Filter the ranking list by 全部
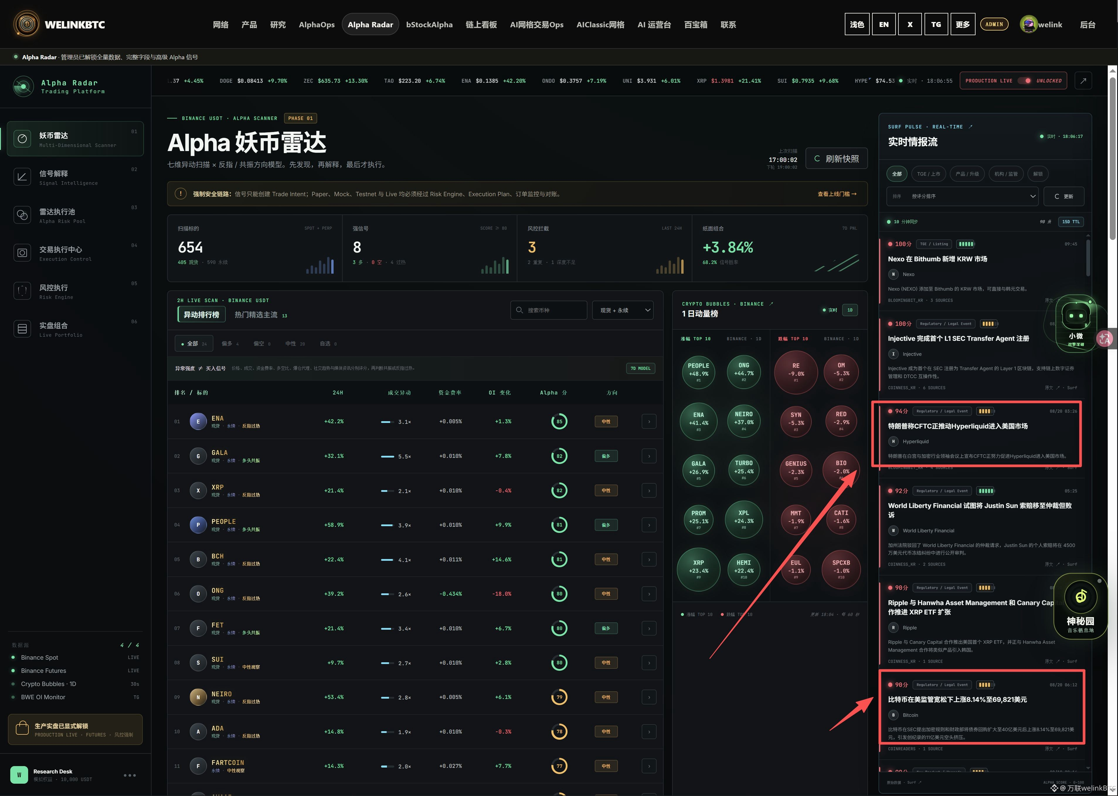This screenshot has height=796, width=1118. [x=194, y=343]
